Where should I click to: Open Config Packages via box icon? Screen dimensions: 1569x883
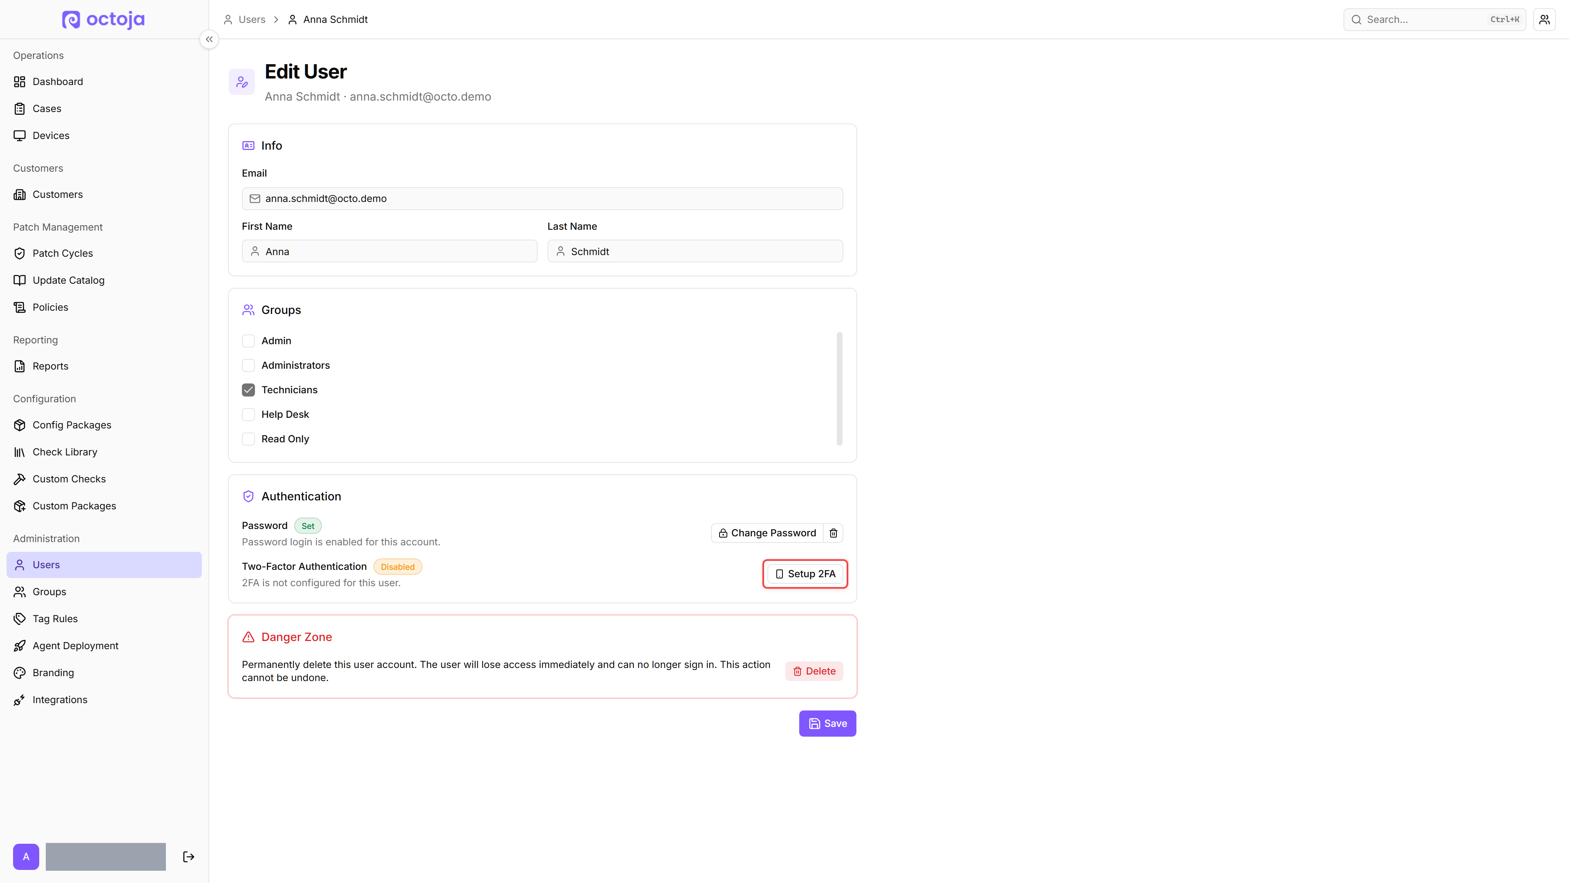20,425
